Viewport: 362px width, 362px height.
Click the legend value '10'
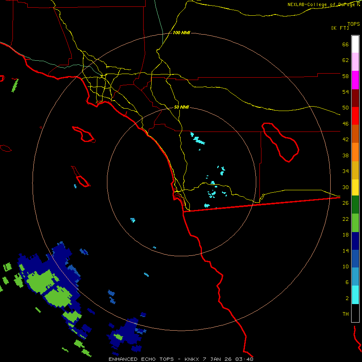[x=346, y=266]
